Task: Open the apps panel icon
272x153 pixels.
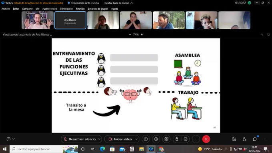Action: (234, 139)
